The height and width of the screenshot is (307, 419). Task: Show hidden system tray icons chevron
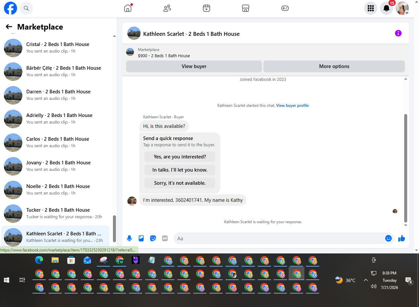point(365,280)
